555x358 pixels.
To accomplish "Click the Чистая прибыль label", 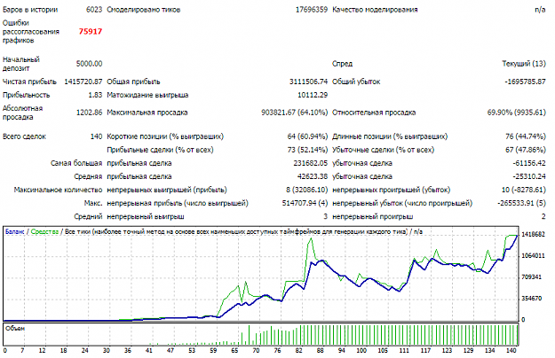I will click(x=29, y=82).
